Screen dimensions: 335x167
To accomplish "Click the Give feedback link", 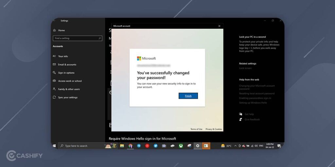I will click(x=252, y=119).
